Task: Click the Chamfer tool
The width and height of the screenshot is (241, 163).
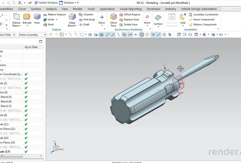Action: (86, 15)
